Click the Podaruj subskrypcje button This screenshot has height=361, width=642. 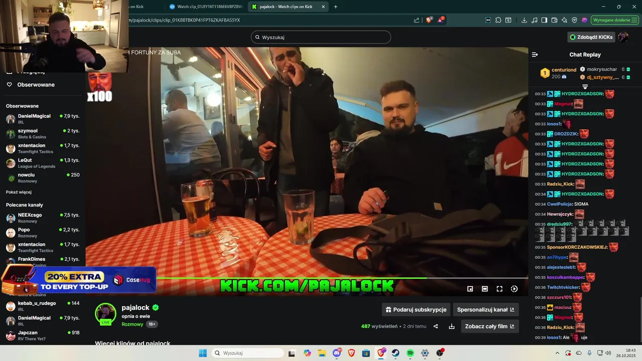(x=416, y=310)
